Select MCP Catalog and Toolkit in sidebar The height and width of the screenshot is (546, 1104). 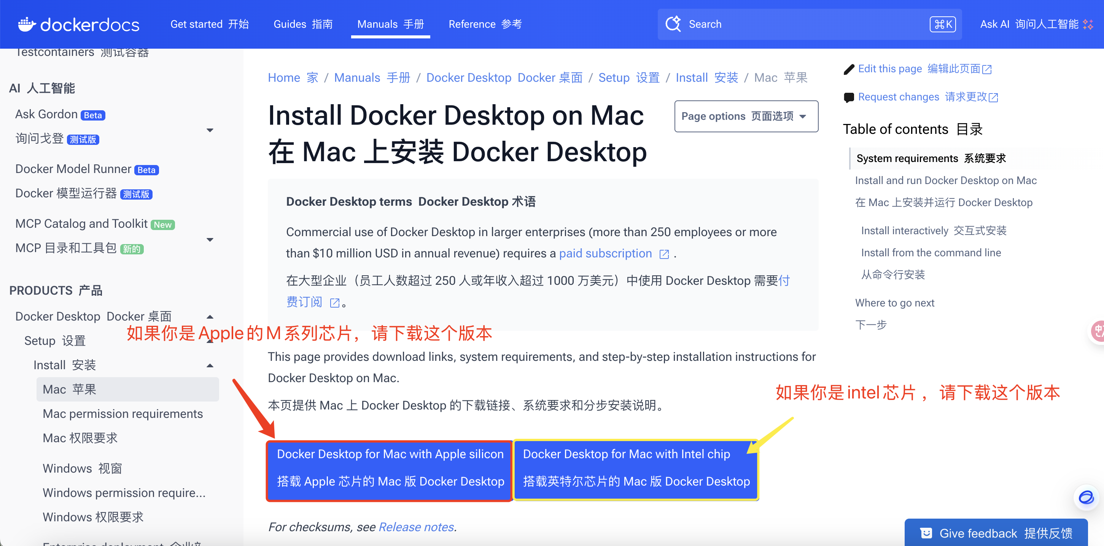tap(81, 224)
